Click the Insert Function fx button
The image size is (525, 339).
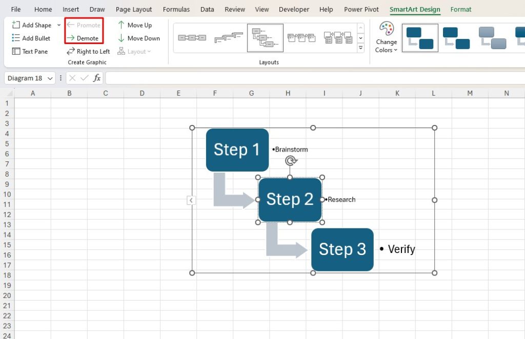(x=97, y=78)
